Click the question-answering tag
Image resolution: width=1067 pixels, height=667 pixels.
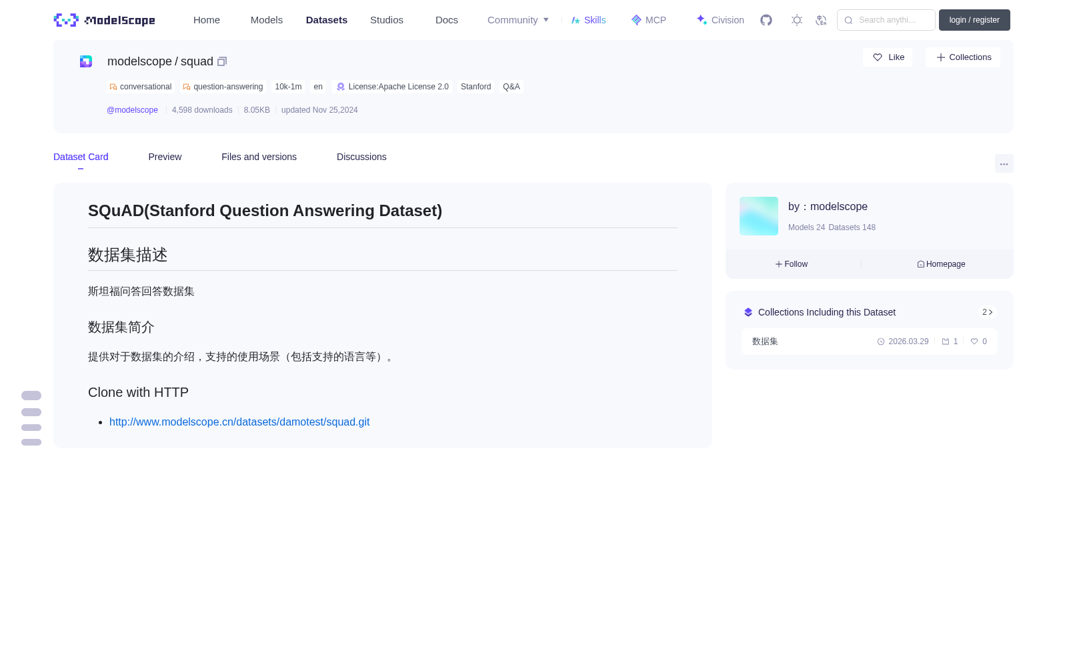pyautogui.click(x=223, y=87)
